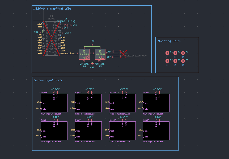
Task: Click mounting hole H1 symbol
Action: pos(167,53)
